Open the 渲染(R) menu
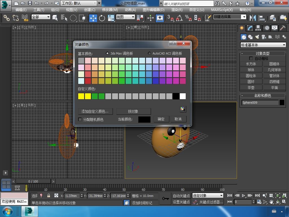289x217 pixels. tap(177, 10)
